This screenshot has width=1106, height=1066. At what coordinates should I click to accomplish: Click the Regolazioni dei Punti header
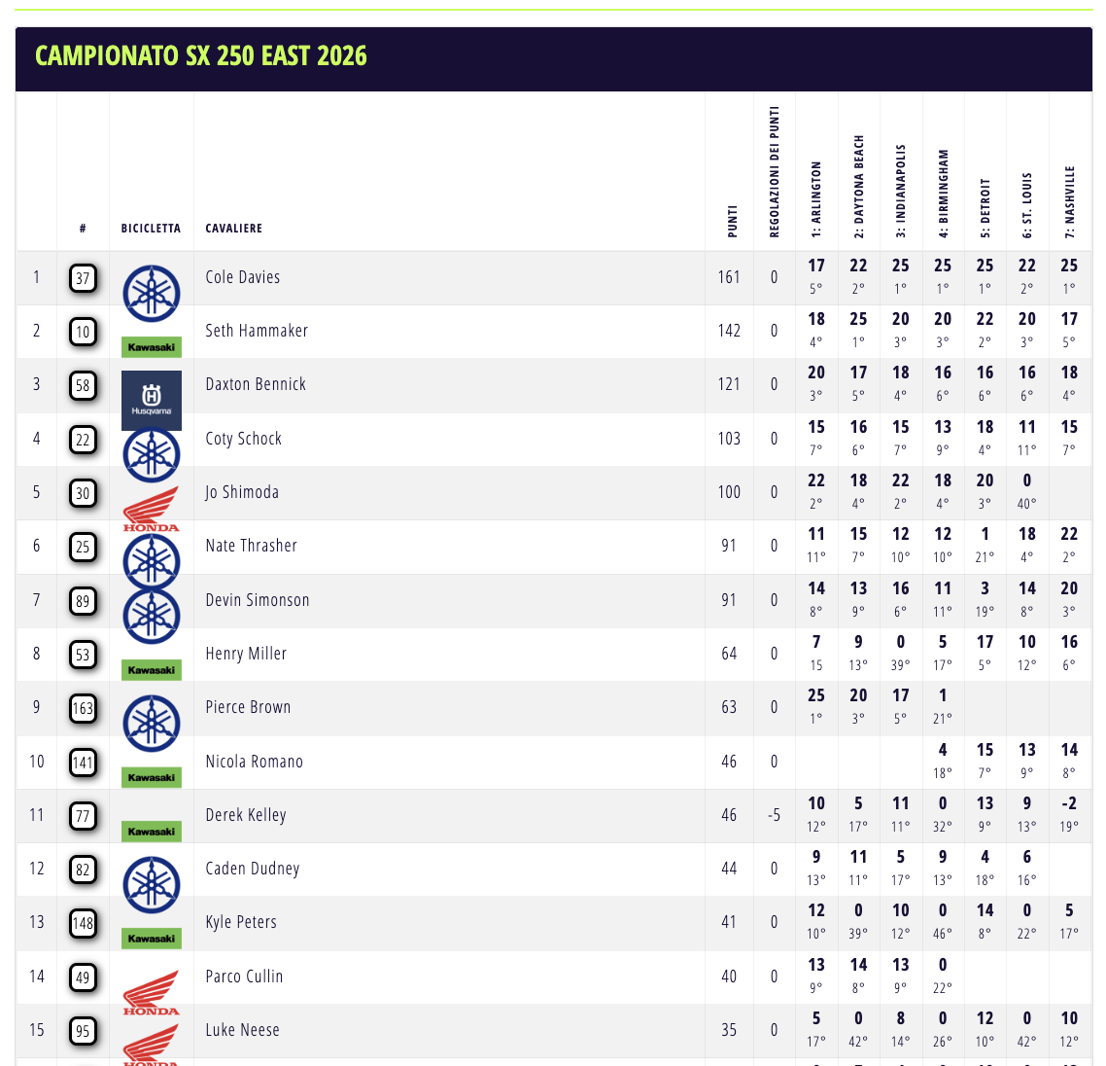pyautogui.click(x=775, y=172)
